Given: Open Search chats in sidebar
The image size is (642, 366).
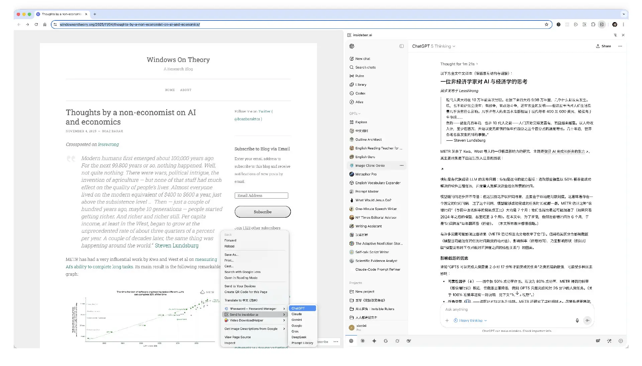Looking at the screenshot, I should tap(365, 67).
